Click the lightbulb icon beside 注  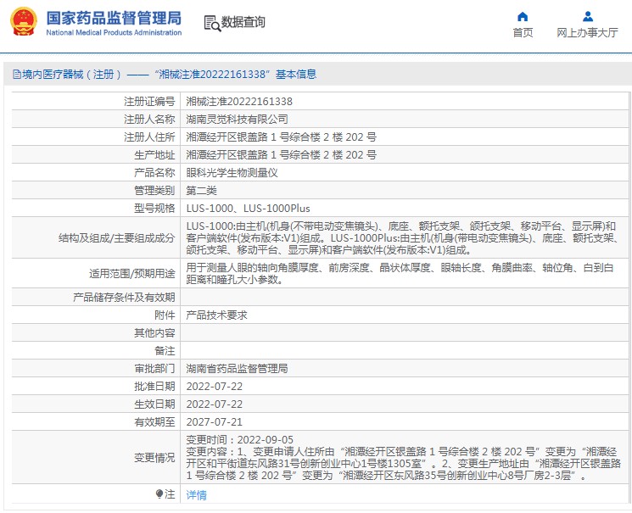coord(159,494)
